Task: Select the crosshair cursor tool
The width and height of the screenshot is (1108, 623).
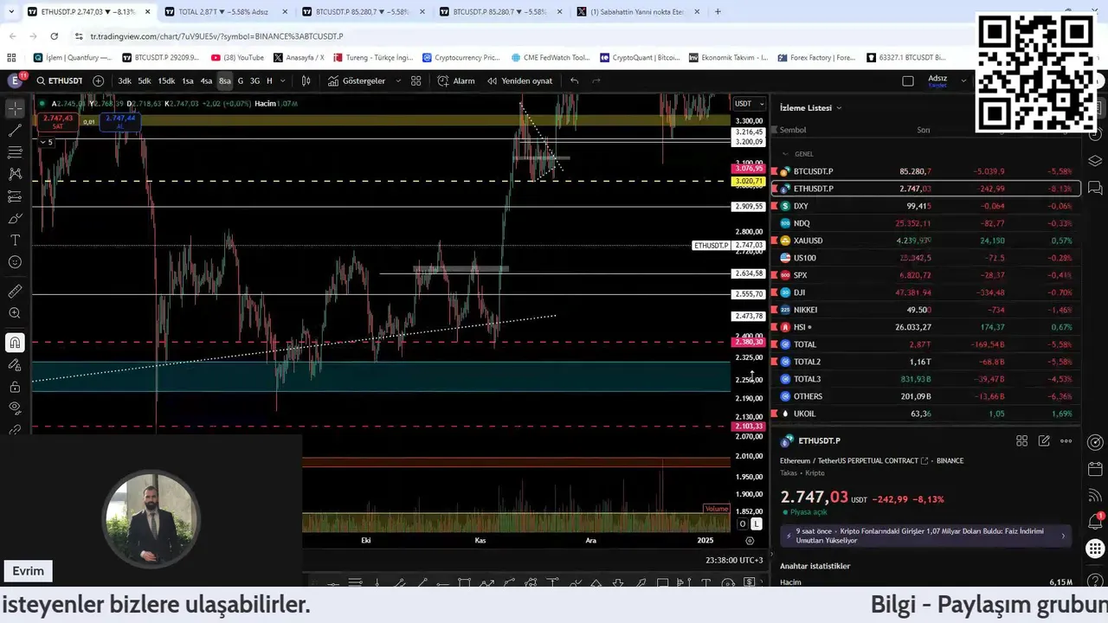Action: click(15, 108)
